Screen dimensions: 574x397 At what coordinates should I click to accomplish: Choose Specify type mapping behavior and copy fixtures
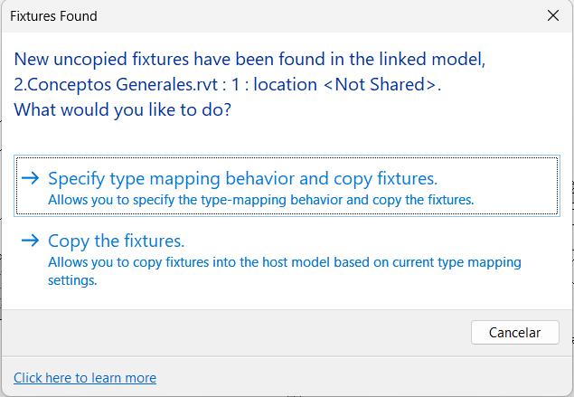(242, 179)
